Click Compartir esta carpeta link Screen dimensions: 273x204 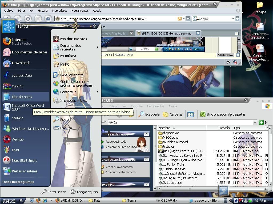121,172
